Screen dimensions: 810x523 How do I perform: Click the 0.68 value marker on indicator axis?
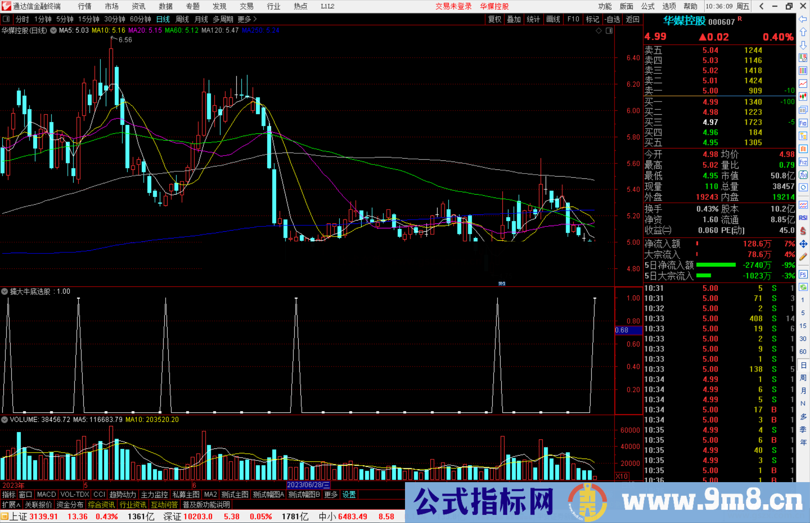(622, 330)
